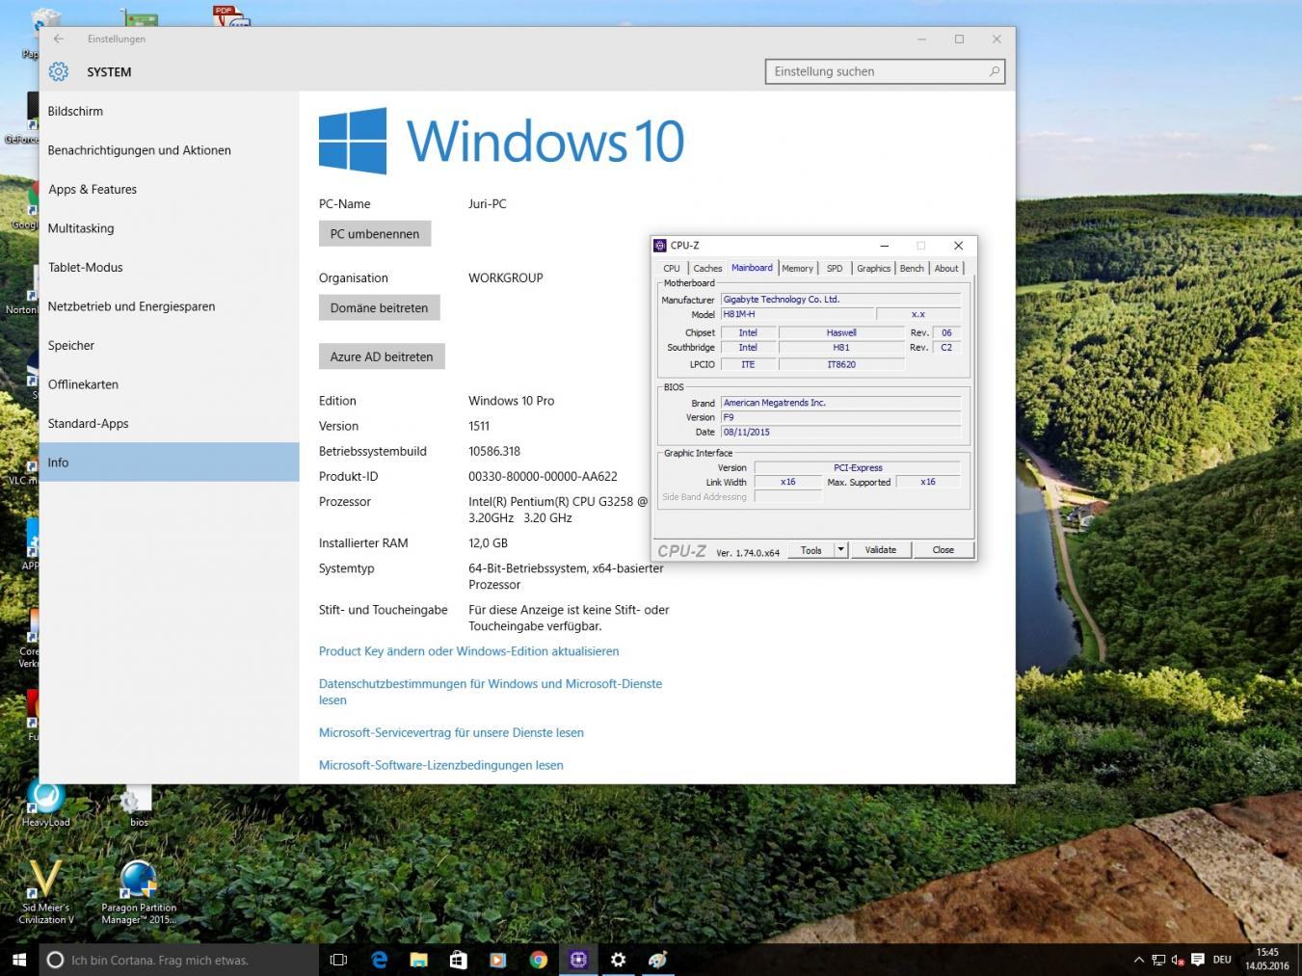Select Speicher in the sidebar

[169, 345]
